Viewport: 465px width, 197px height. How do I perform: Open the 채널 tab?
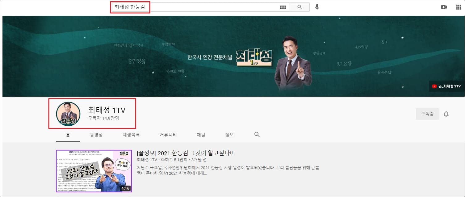[x=201, y=135]
